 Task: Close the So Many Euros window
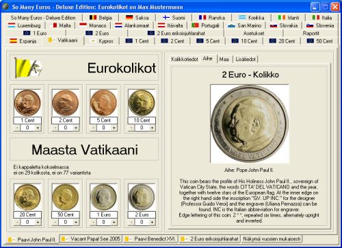[x=335, y=7]
